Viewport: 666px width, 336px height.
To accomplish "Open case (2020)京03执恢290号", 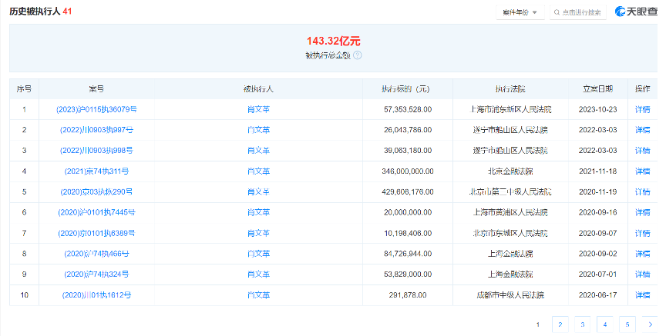I will [96, 192].
